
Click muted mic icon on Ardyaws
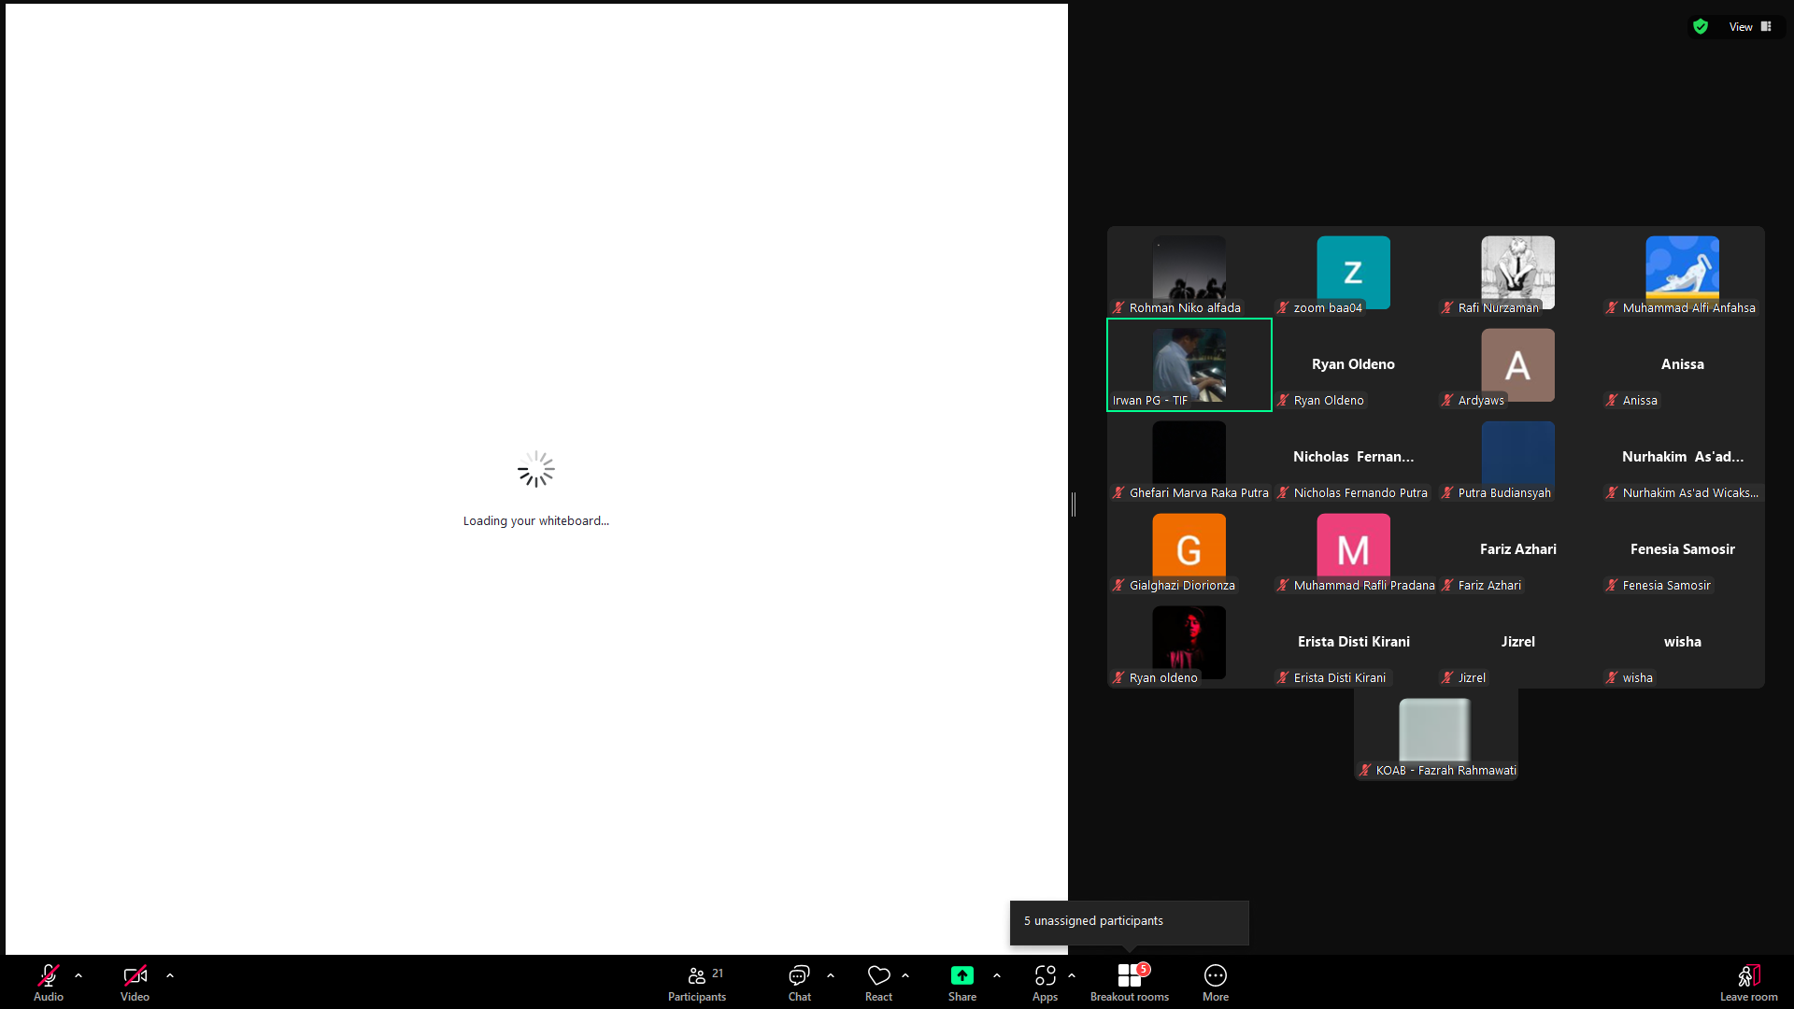(1447, 401)
